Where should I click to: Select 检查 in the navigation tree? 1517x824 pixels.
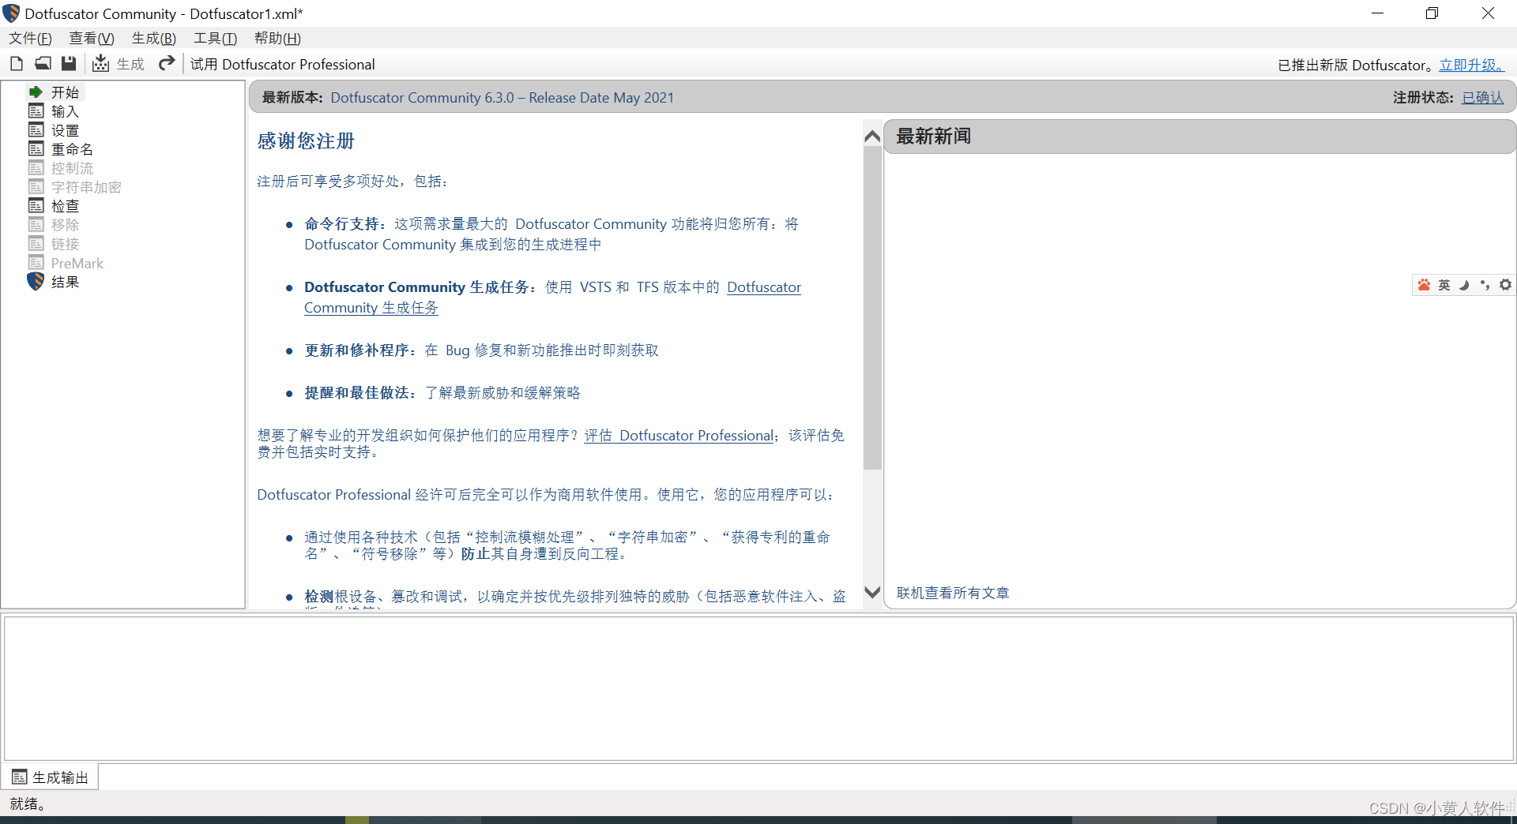coord(65,206)
